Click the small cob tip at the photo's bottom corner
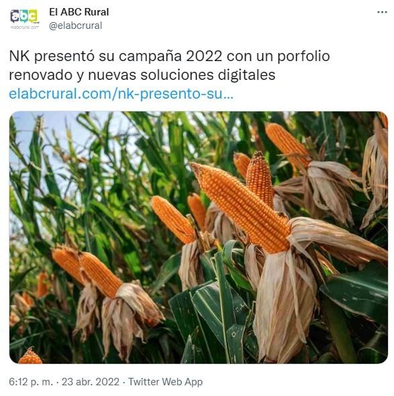This screenshot has width=394, height=396. [x=30, y=356]
